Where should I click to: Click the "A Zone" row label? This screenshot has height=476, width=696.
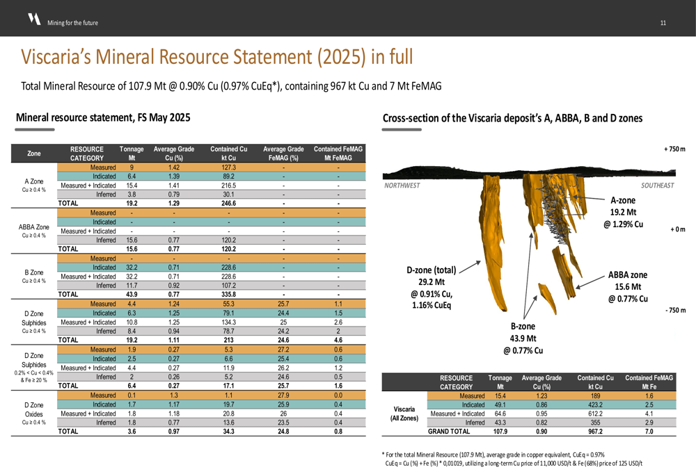click(x=34, y=185)
